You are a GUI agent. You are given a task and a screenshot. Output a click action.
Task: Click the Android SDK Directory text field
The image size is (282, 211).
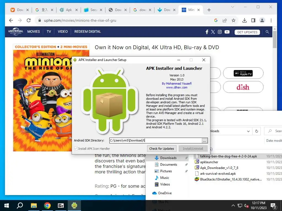(155, 140)
